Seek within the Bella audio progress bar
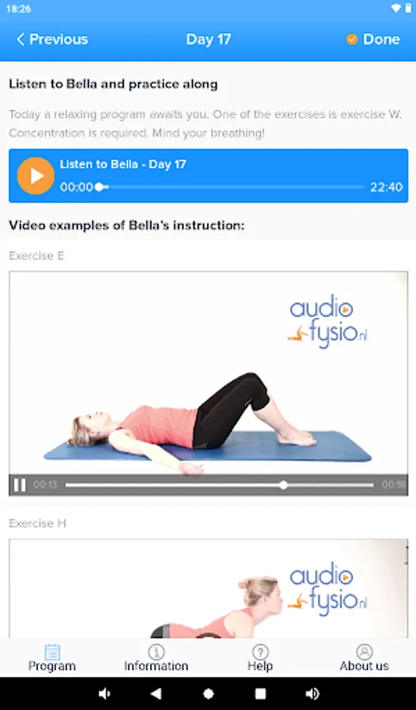This screenshot has height=710, width=416. tap(231, 186)
